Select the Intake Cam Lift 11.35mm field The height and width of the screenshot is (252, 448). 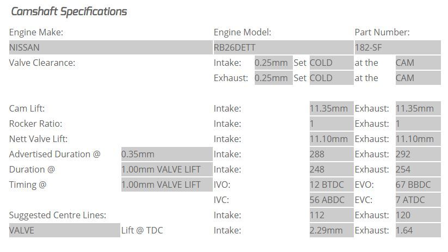point(332,108)
